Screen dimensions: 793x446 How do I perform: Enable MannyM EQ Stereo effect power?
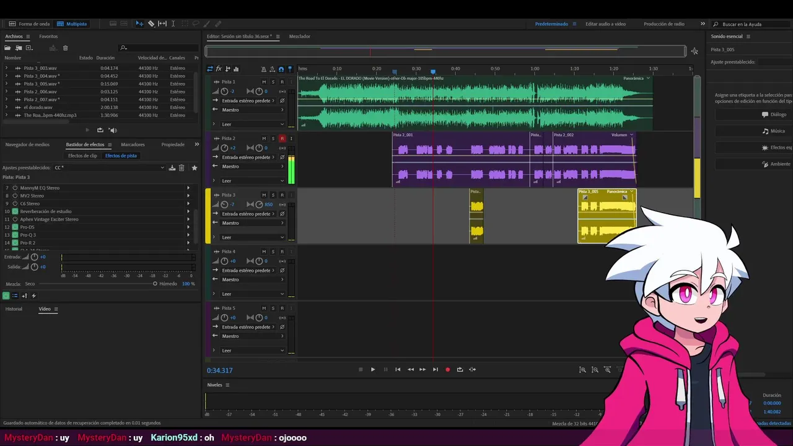coord(15,188)
